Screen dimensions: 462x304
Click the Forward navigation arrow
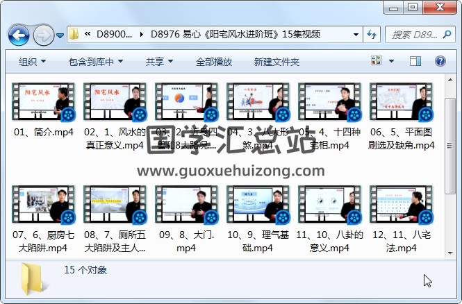pos(43,35)
